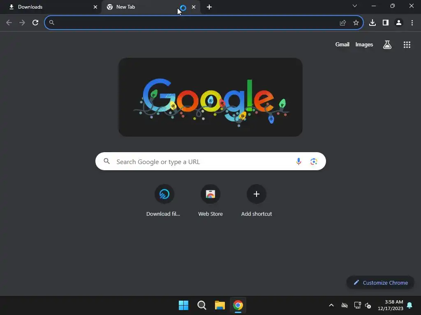Bookmark this tab with the star icon
Viewport: 421px width, 315px height.
[356, 23]
